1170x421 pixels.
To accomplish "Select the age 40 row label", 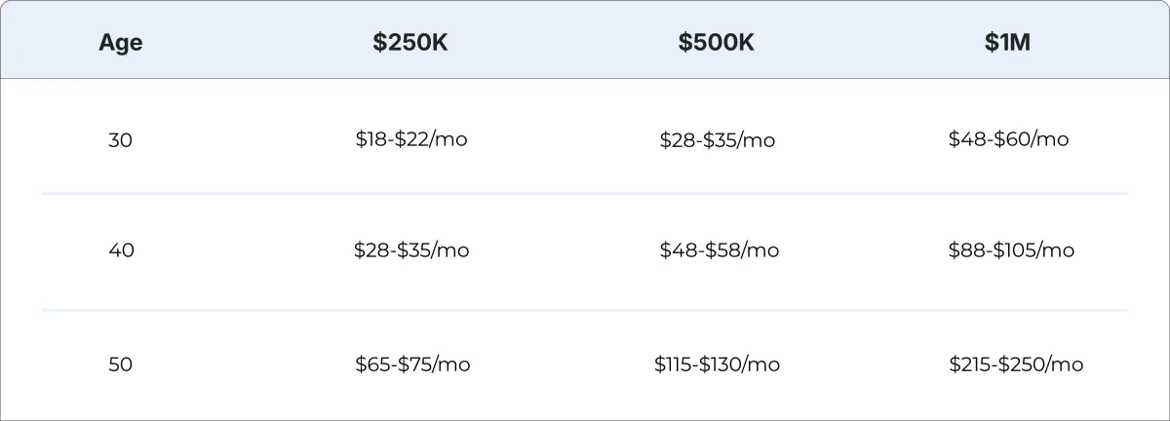I will (121, 250).
